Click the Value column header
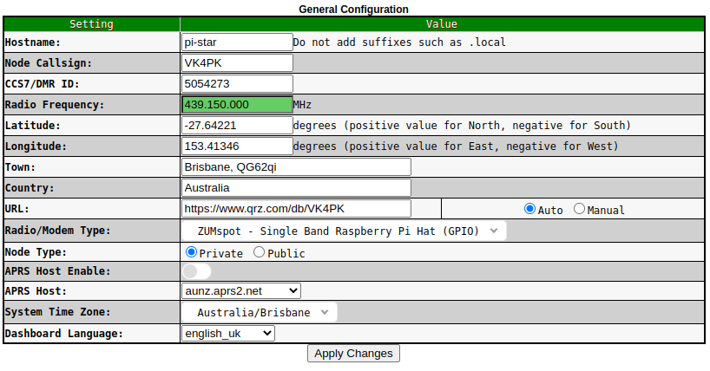This screenshot has height=371, width=710. pos(443,24)
